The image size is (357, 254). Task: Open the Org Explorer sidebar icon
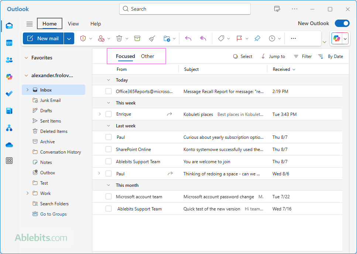[9, 128]
